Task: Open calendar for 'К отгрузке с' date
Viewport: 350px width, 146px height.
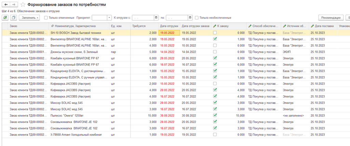Action: coord(156,18)
